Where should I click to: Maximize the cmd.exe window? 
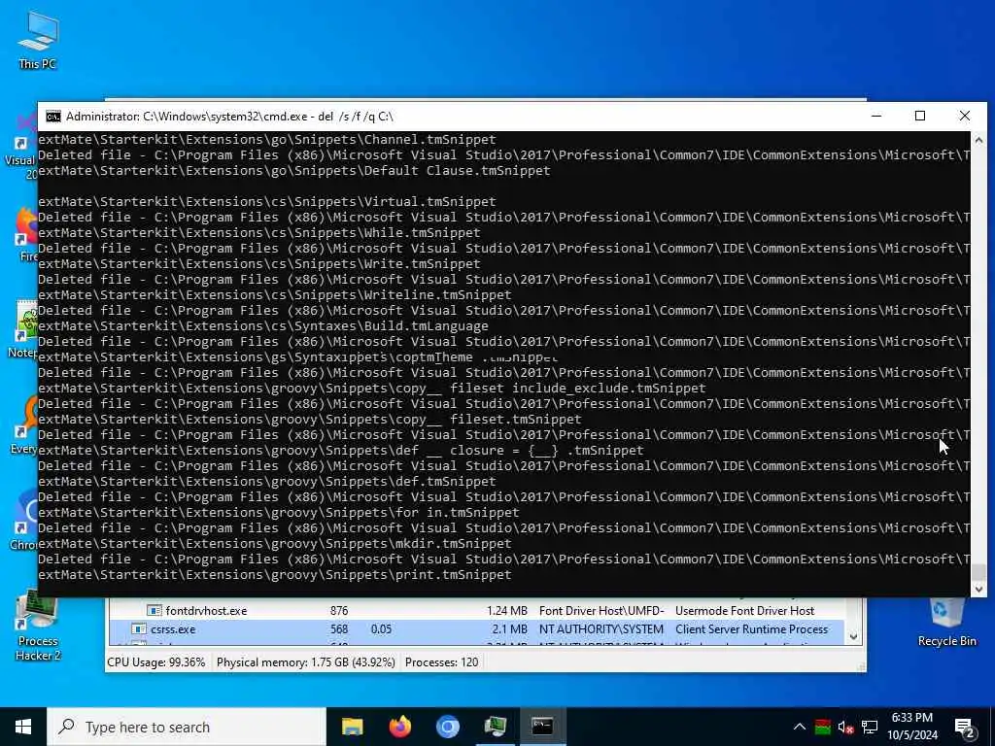coord(920,117)
